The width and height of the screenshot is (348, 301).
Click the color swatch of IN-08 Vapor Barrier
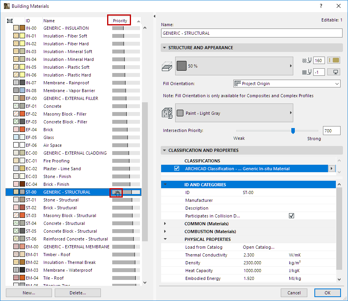point(22,90)
